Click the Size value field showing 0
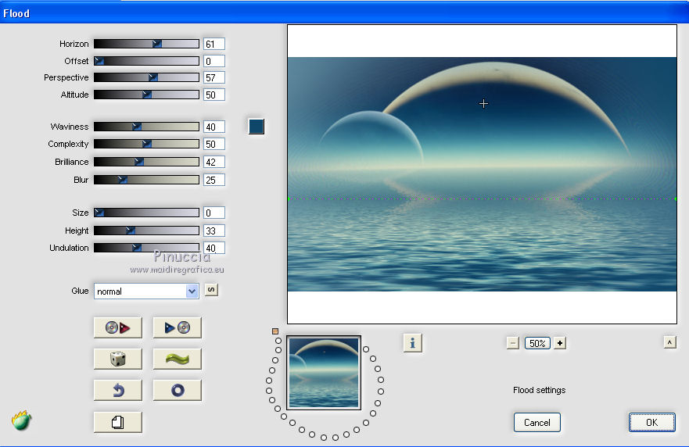Image resolution: width=689 pixels, height=447 pixels. [x=214, y=213]
